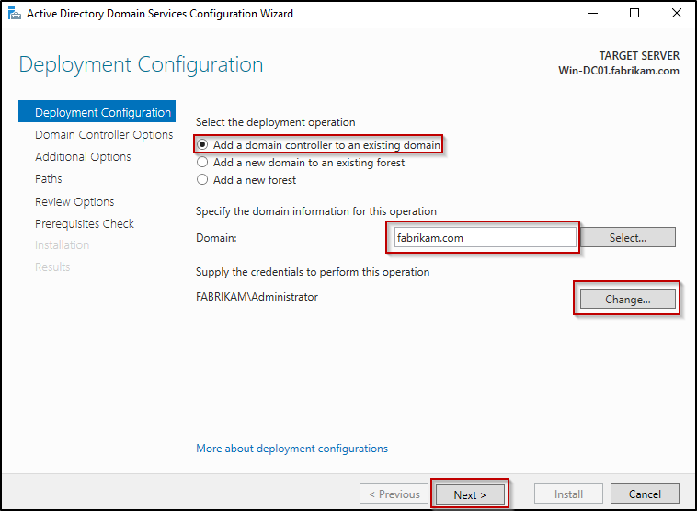Minimize the wizard window
Screen dimensions: 697x511
pyautogui.click(x=590, y=13)
